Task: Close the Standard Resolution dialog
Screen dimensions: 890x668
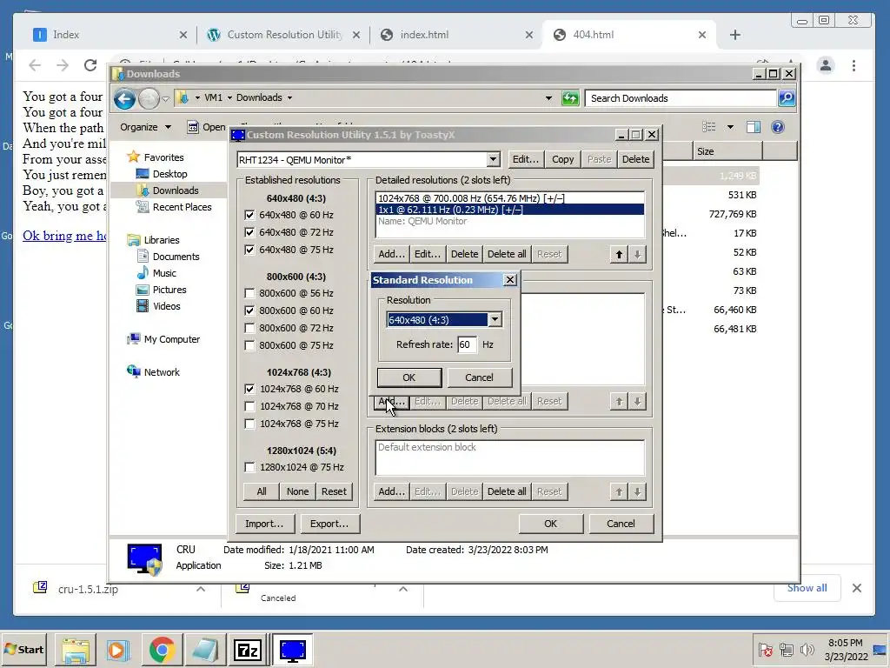Action: (x=509, y=280)
